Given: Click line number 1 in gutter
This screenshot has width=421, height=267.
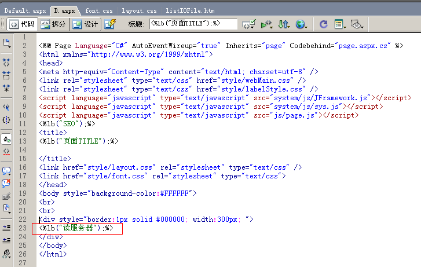Looking at the screenshot, I should (x=24, y=37).
